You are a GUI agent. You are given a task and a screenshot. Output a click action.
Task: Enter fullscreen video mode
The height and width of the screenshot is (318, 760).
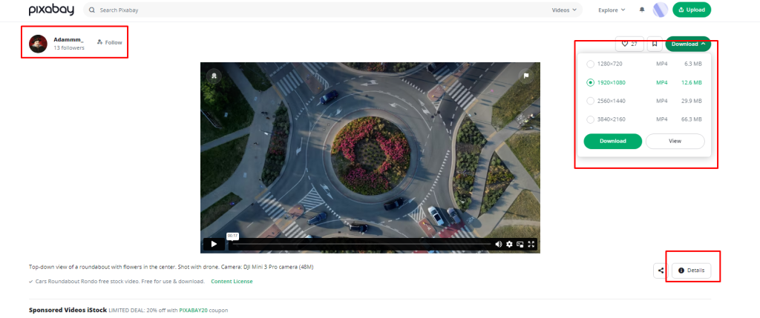pos(531,244)
